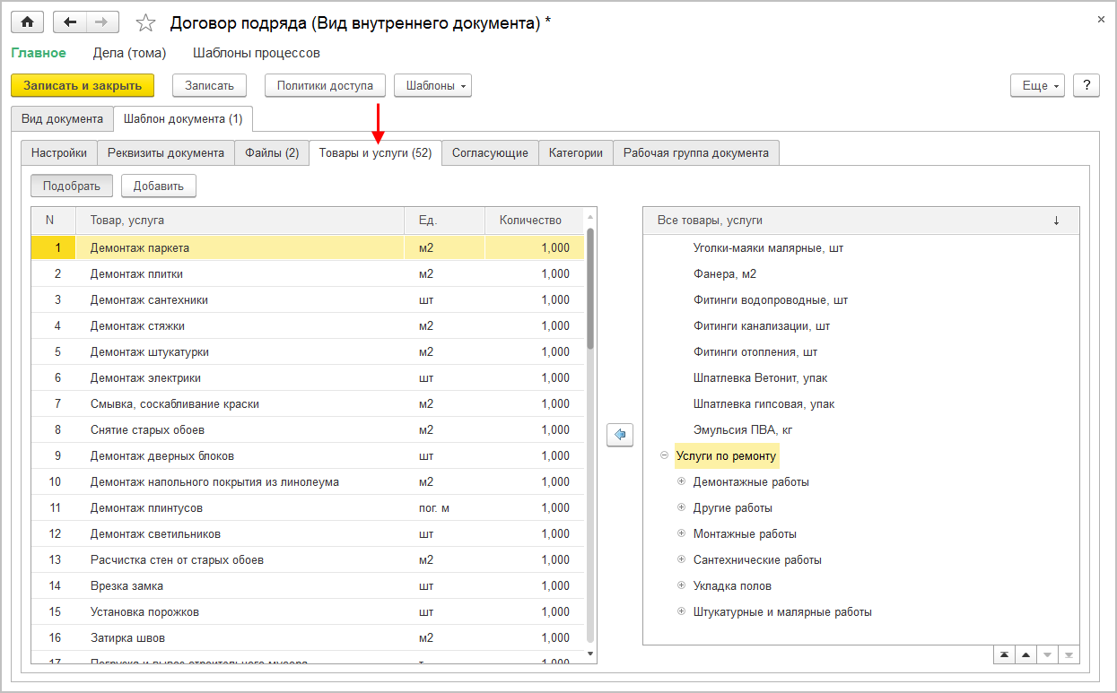Move item to top of list

tap(1004, 654)
